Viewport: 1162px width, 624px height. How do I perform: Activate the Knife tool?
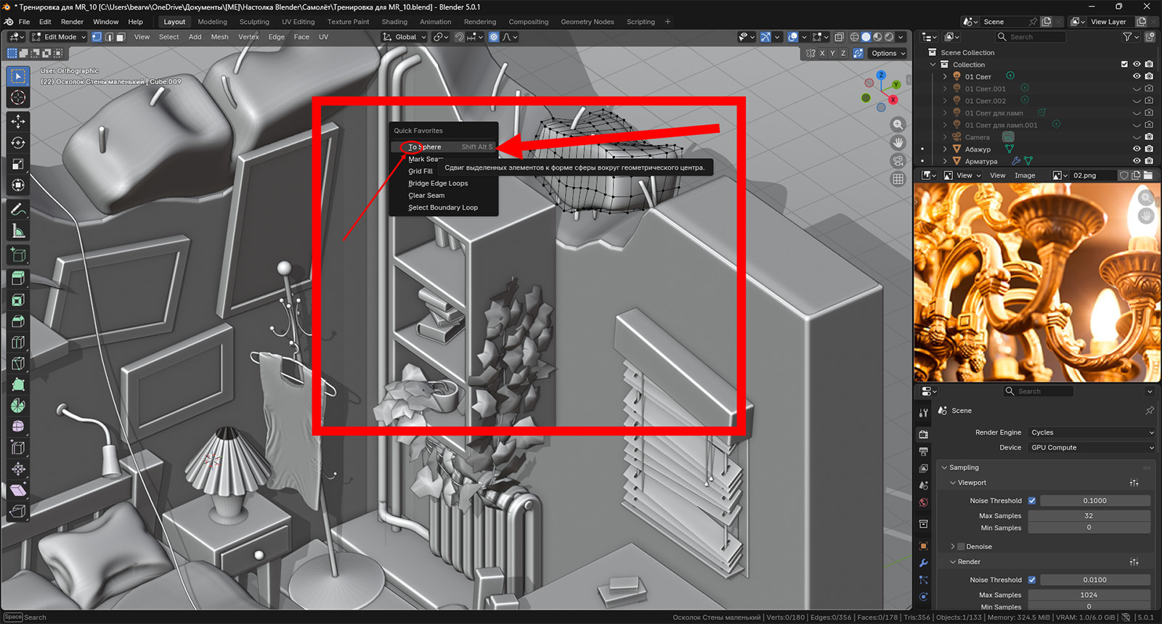tap(18, 363)
